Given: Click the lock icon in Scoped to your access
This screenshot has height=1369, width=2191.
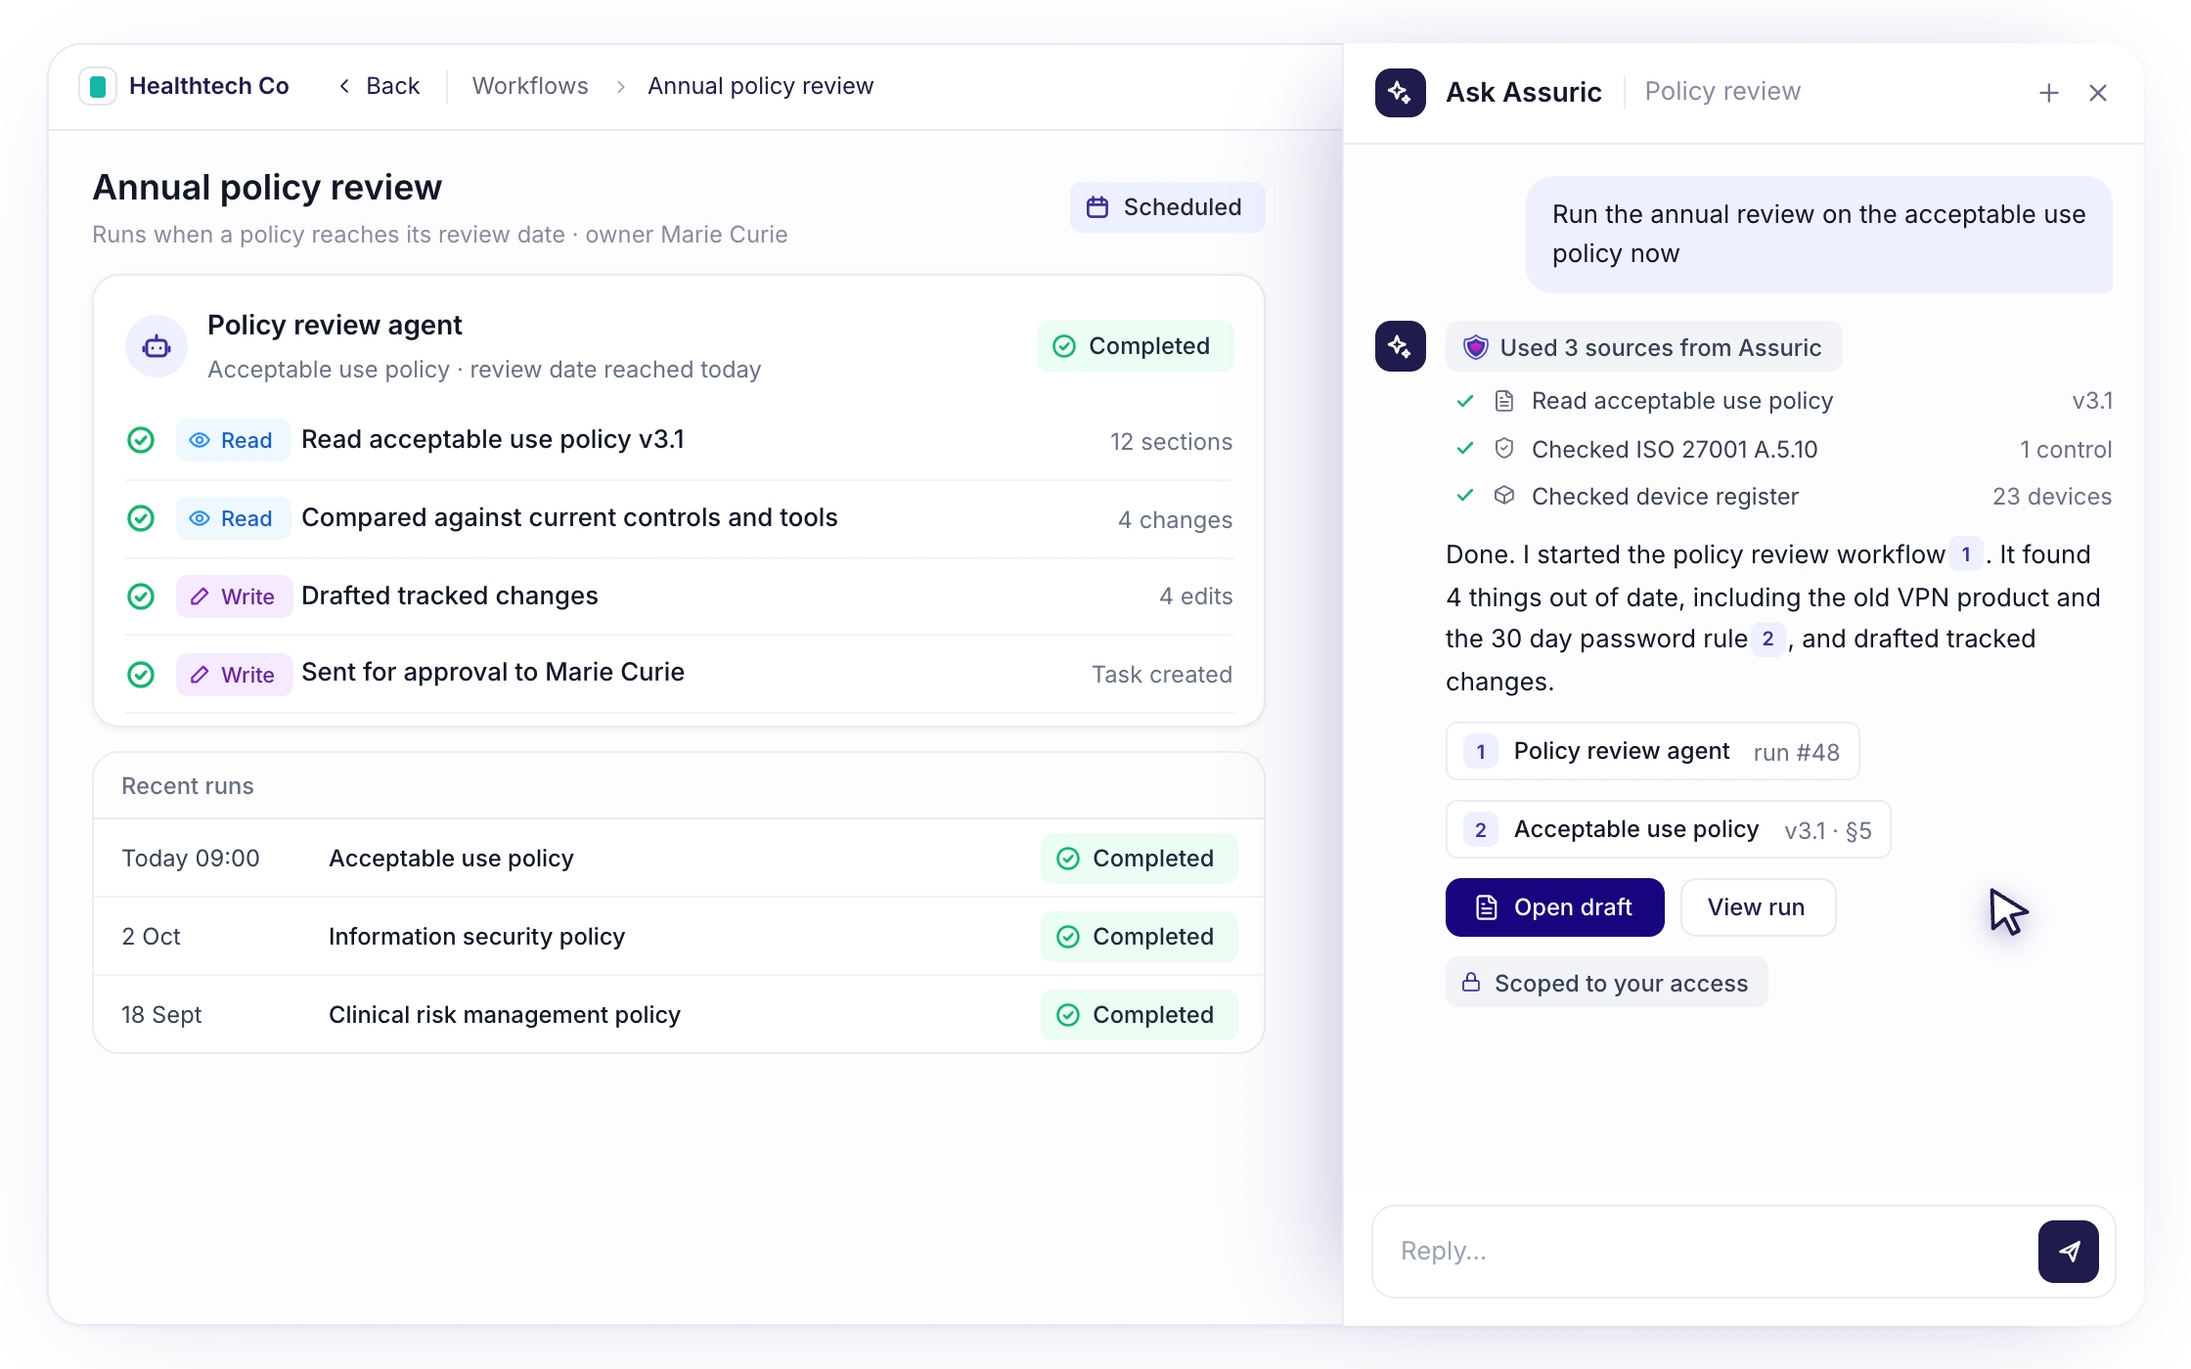Looking at the screenshot, I should (x=1470, y=982).
